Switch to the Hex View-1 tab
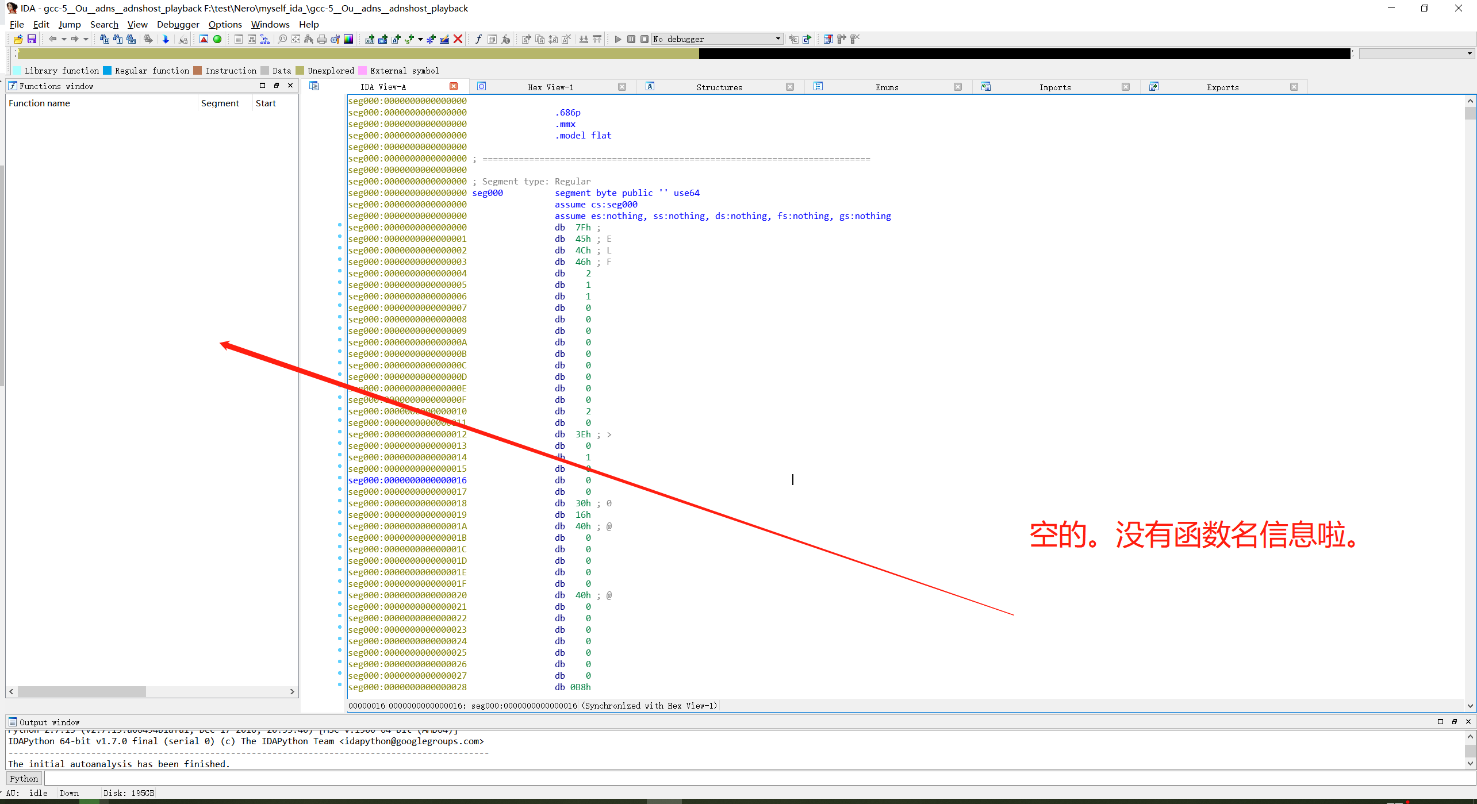Viewport: 1477px width, 804px height. tap(550, 87)
